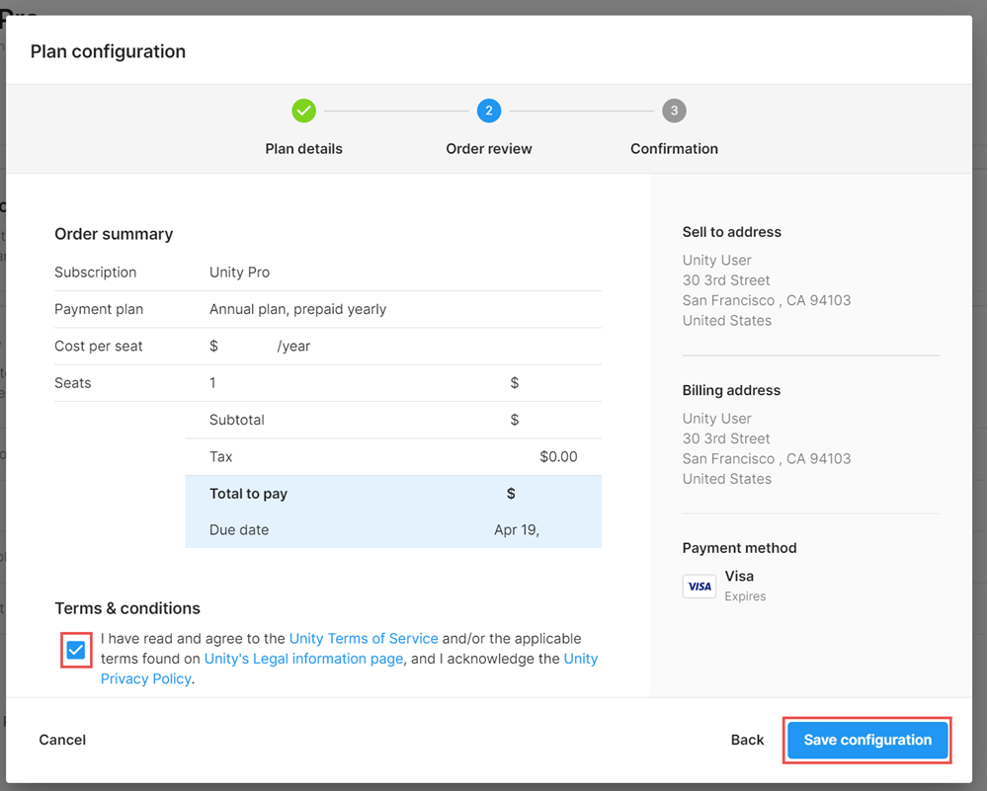Click the Visa payment method name
Viewport: 988px width, 791px height.
739,577
